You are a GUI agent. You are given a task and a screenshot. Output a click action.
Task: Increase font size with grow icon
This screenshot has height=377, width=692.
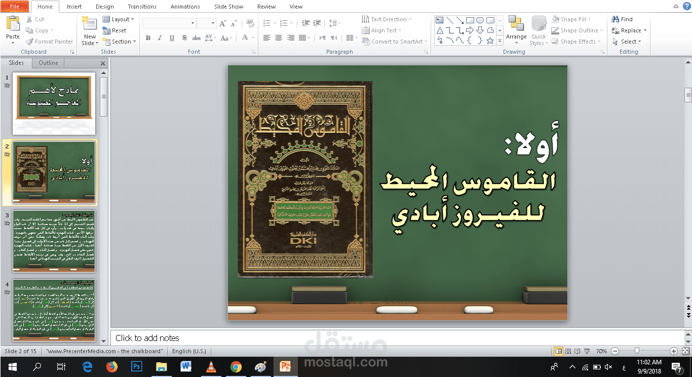point(223,23)
